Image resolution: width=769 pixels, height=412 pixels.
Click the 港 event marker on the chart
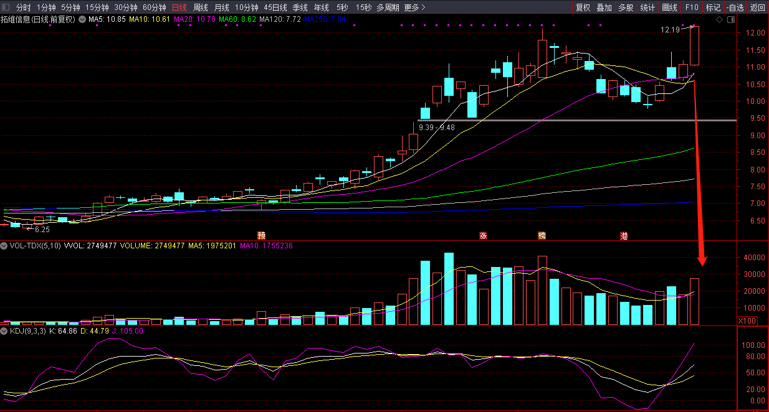pos(624,235)
